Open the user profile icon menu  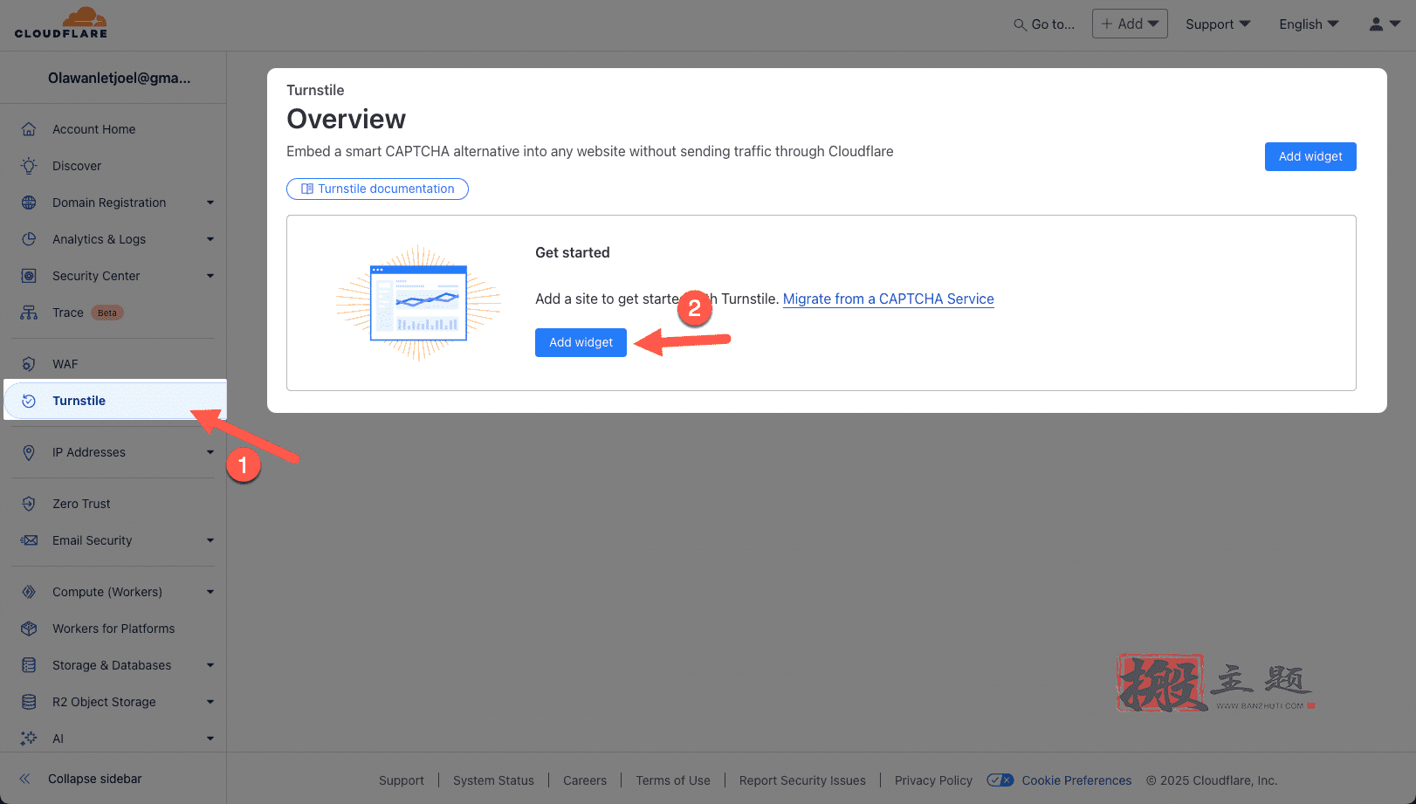point(1385,24)
